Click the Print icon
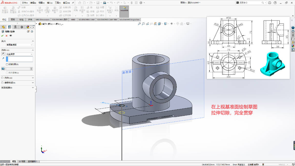This screenshot has height=166, width=295. pos(104,3)
